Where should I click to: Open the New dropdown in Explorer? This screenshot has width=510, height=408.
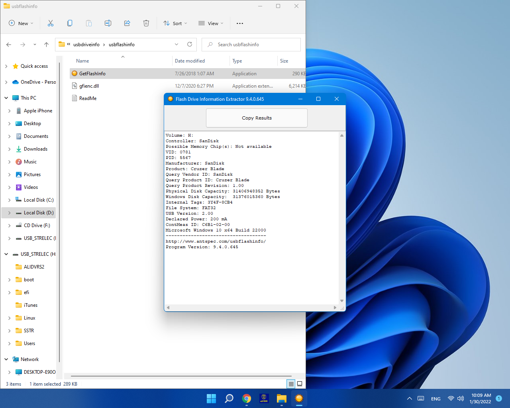tap(21, 23)
